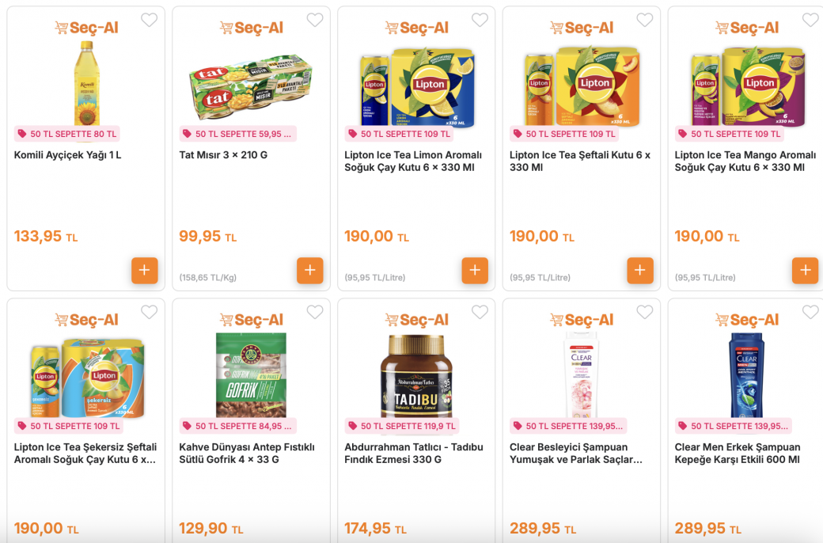Favorite the Lipton Limon Aromalı tea
823x543 pixels.
point(480,21)
